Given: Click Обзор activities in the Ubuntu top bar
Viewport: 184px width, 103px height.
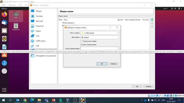Looking at the screenshot, I should tap(4, 8).
